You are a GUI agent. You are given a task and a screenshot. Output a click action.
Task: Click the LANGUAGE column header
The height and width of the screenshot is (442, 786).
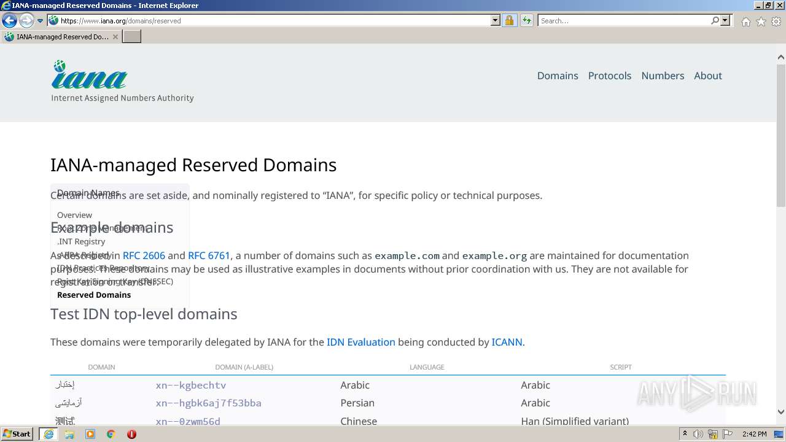tap(427, 367)
